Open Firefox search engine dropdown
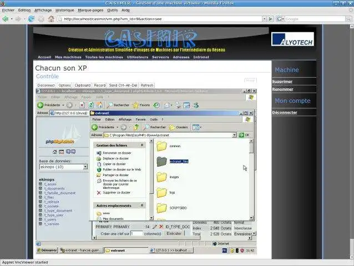Viewport: 354px width, 266px height. (x=280, y=19)
